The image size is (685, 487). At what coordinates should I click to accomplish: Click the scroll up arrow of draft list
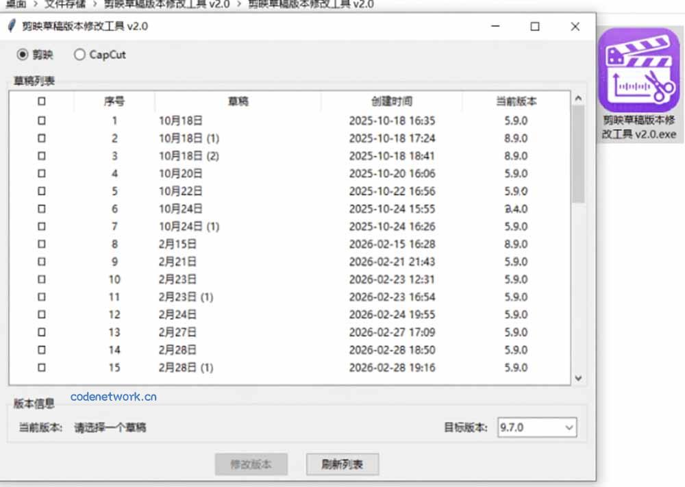[578, 98]
